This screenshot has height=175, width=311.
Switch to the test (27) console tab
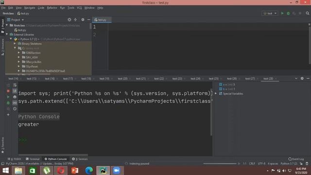[250, 79]
